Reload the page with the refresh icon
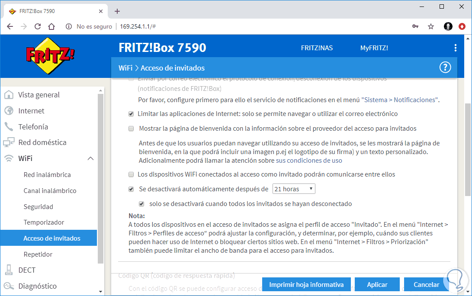Image resolution: width=472 pixels, height=296 pixels. tap(38, 26)
